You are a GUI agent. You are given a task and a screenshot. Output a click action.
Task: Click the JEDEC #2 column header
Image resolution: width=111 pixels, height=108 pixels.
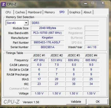pos(57,55)
